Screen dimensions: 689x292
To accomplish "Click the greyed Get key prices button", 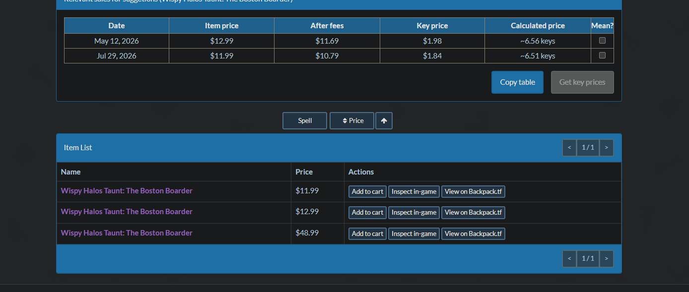I will click(x=582, y=82).
